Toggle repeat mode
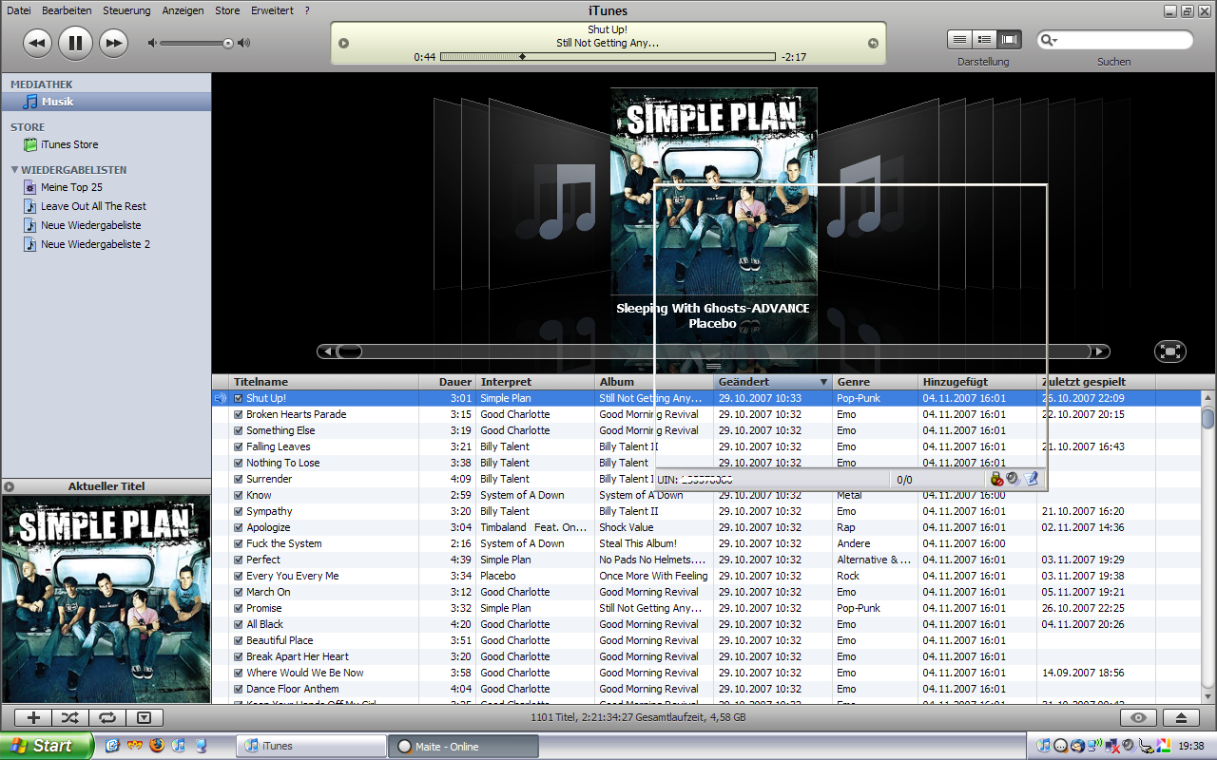 [x=106, y=718]
